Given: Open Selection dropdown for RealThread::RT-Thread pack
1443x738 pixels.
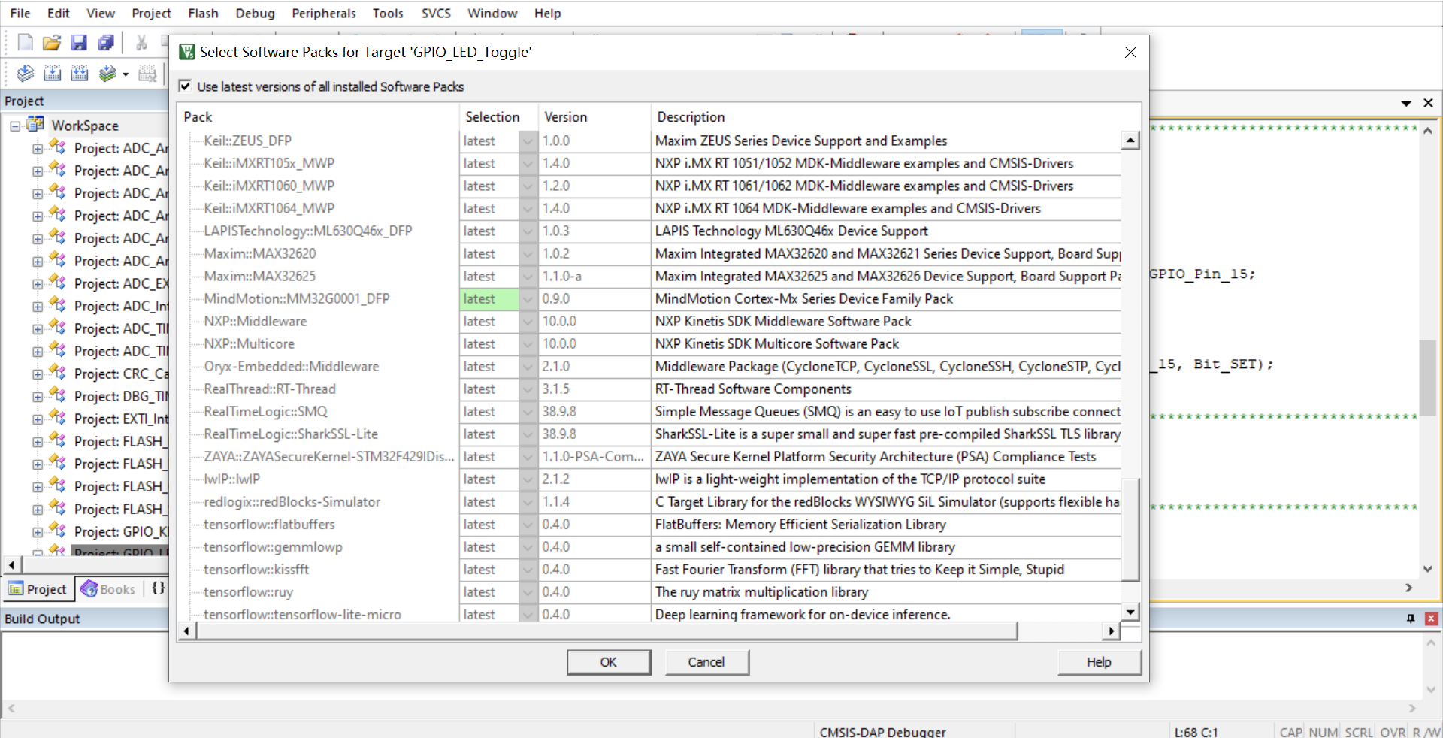Looking at the screenshot, I should click(528, 389).
